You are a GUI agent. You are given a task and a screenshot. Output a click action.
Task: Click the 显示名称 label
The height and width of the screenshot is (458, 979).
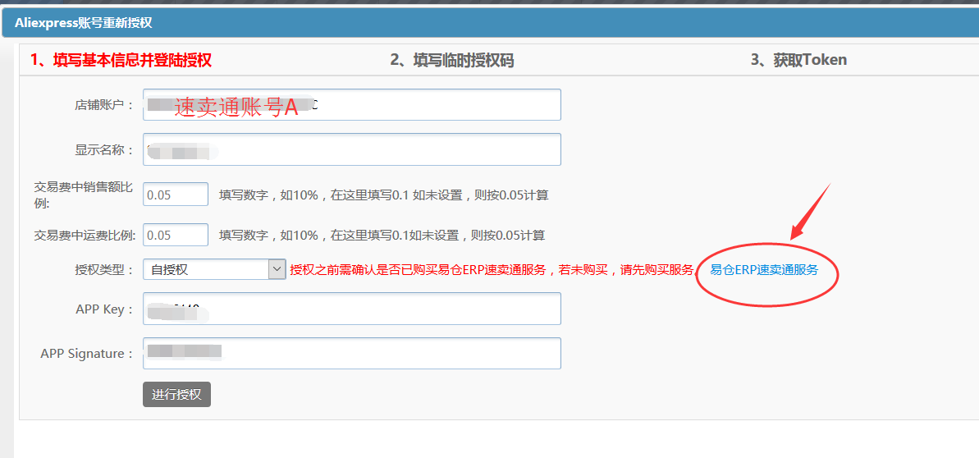(104, 150)
